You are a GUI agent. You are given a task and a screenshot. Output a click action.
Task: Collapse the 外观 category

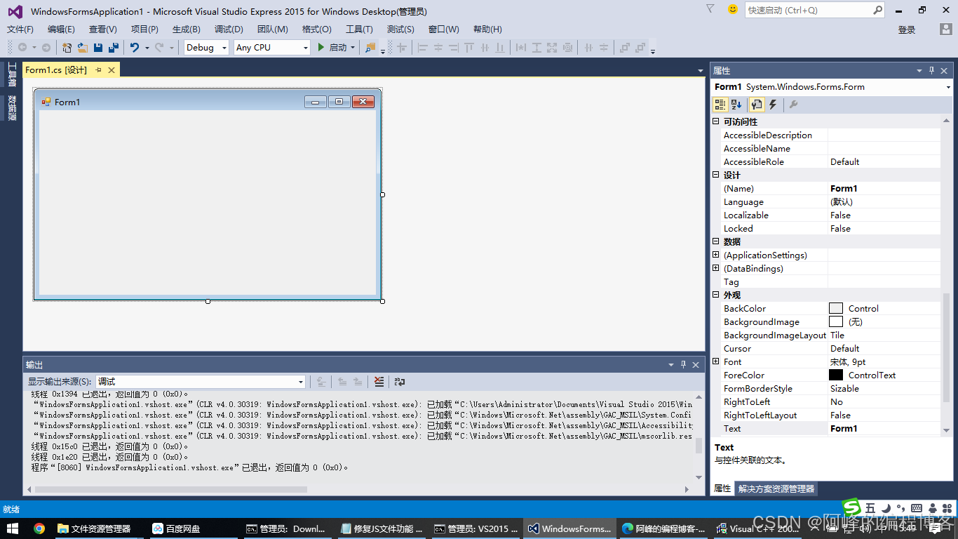716,295
